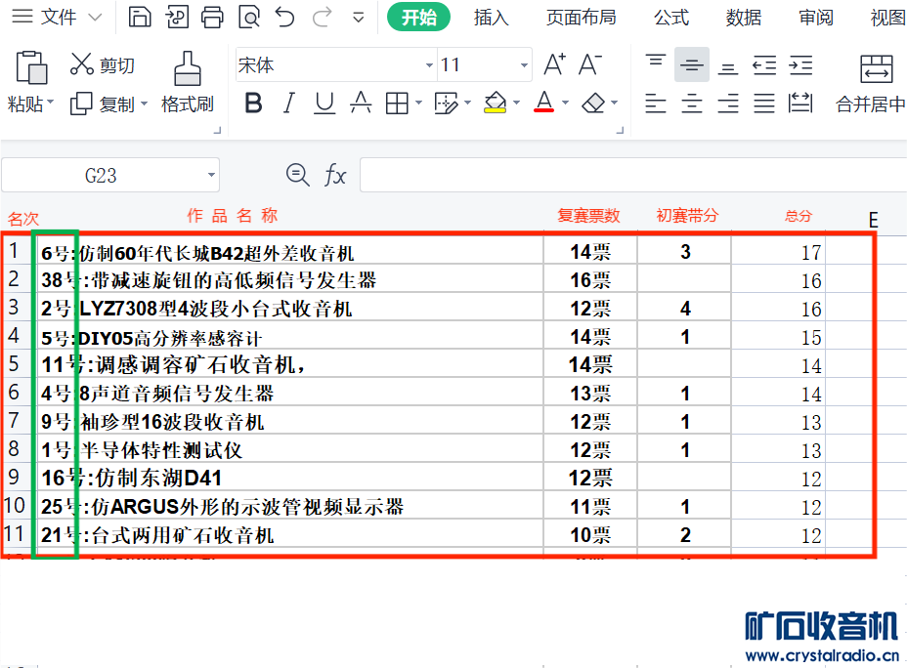Image resolution: width=907 pixels, height=668 pixels.
Task: Toggle Bold formatting
Action: tap(253, 104)
